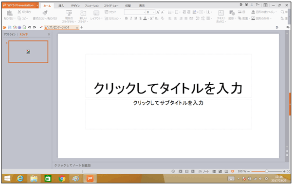The image size is (292, 184).
Task: Open the Design ribbon tab
Action: 75,6
